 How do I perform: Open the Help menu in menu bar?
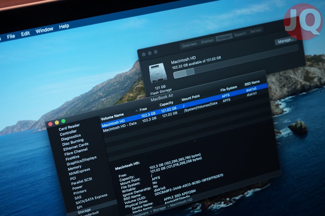point(64,26)
